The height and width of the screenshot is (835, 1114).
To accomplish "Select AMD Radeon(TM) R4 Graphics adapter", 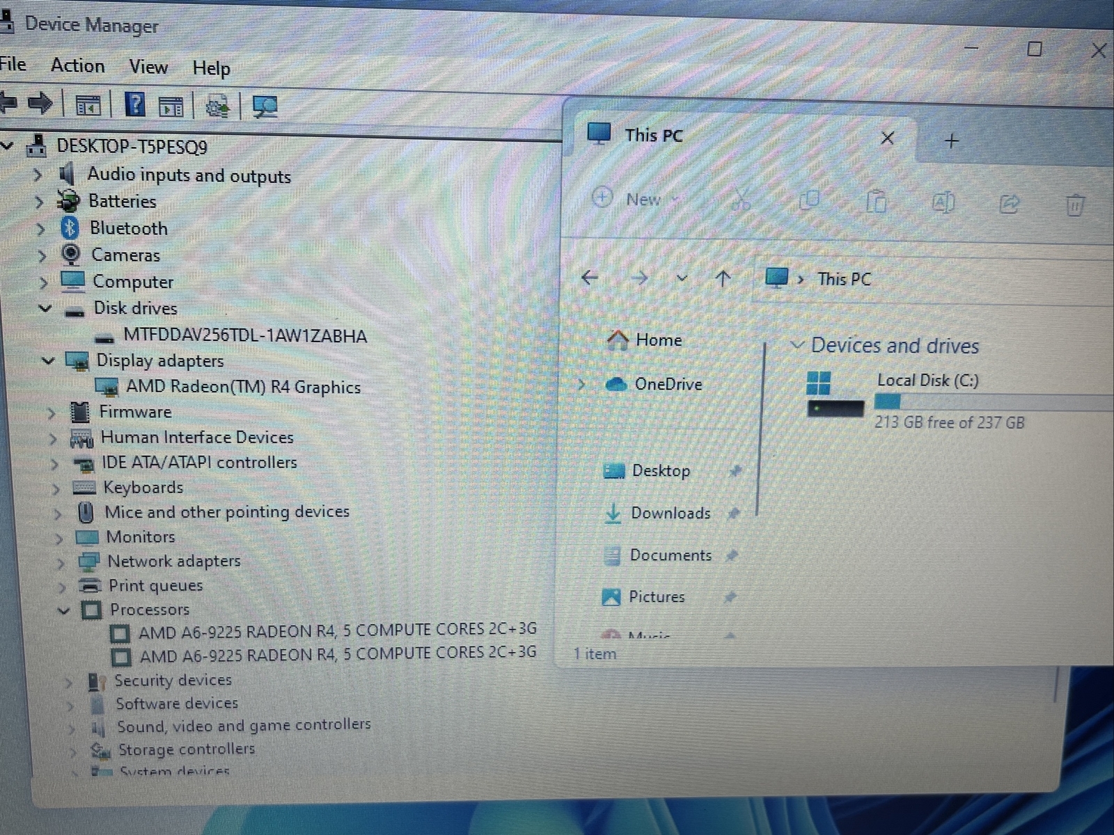I will click(243, 387).
